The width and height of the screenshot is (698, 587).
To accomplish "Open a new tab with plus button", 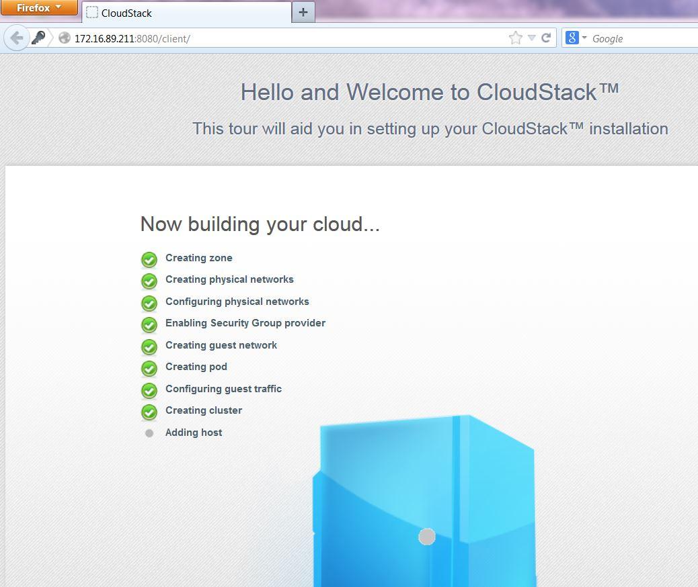I will [x=303, y=13].
